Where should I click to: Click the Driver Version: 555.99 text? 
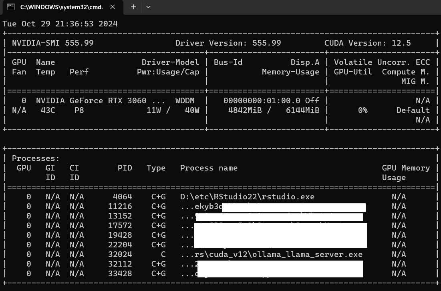point(228,43)
